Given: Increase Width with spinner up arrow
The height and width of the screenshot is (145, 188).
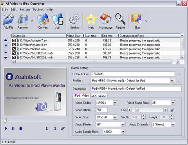Looking at the screenshot, I should point(143,116).
